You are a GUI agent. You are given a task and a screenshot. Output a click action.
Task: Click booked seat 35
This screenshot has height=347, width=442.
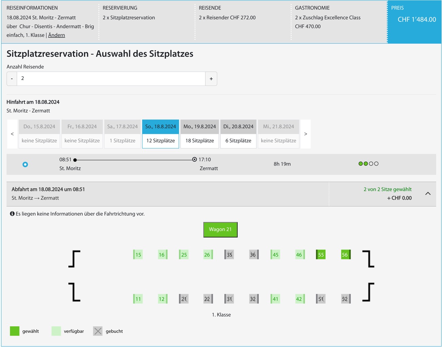[229, 255]
